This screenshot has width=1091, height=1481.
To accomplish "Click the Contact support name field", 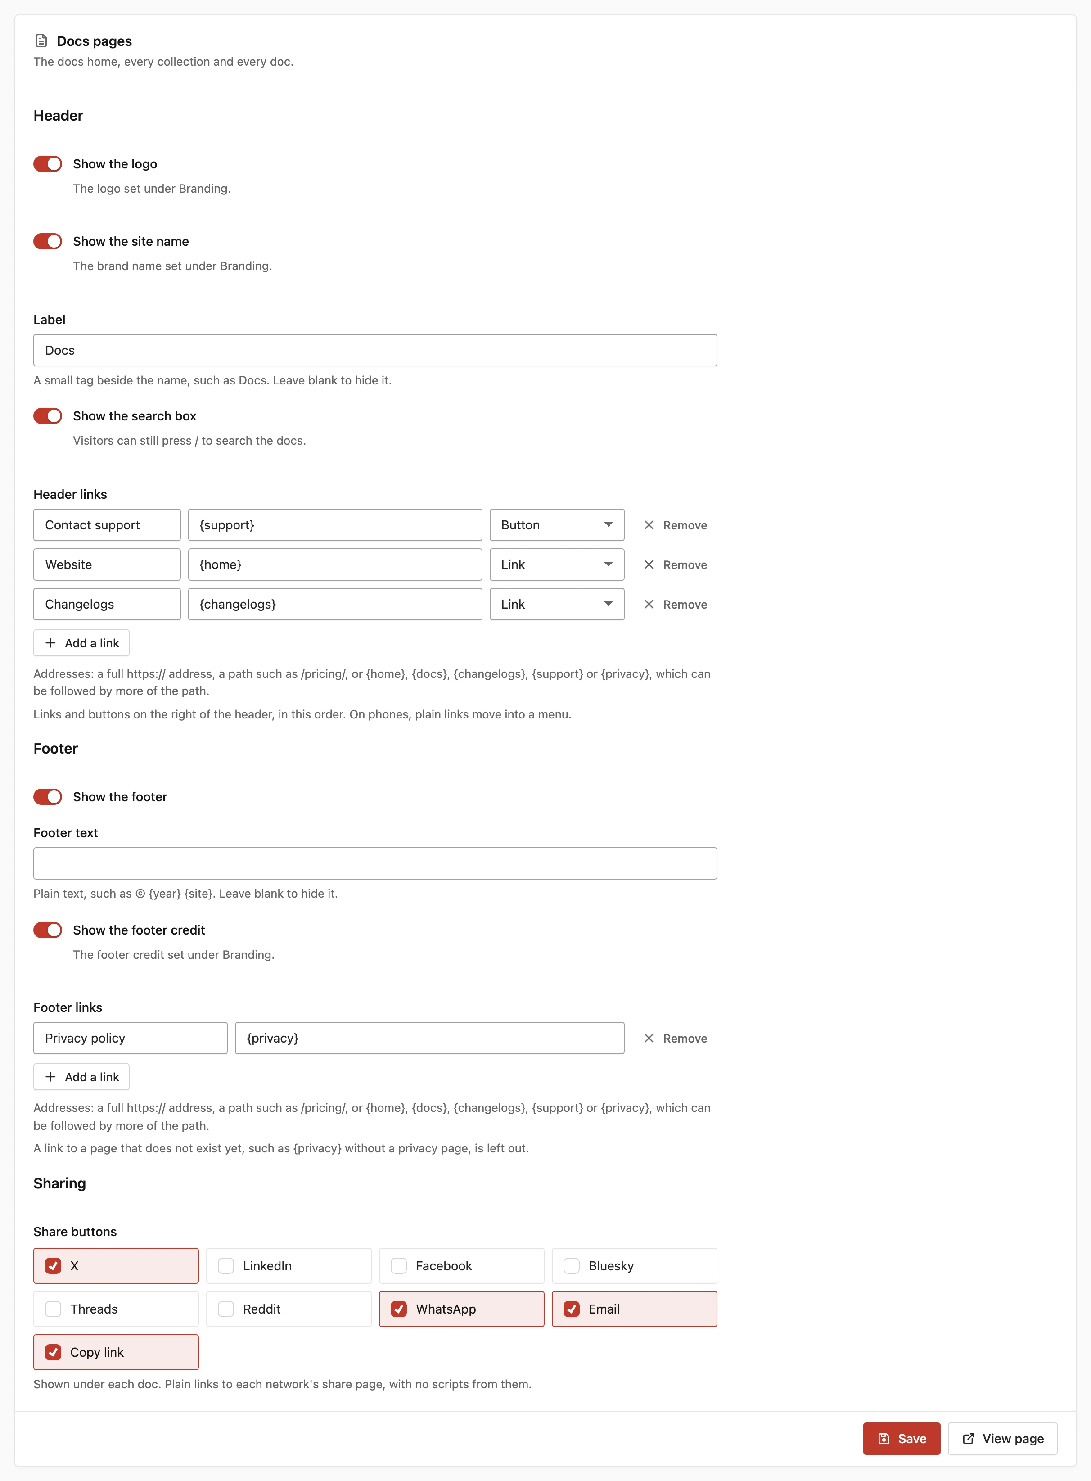I will (107, 525).
